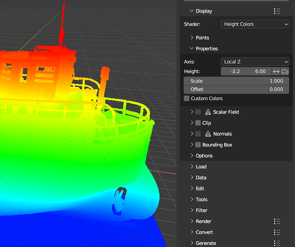Toggle the Scalar Field checkbox
295x247 pixels.
point(198,112)
